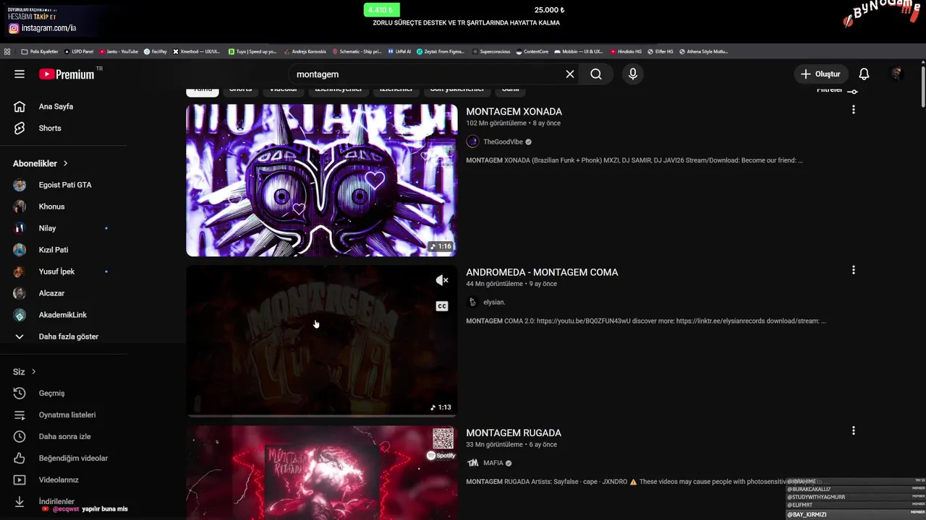The width and height of the screenshot is (926, 520).
Task: Open the hamburger guide menu
Action: pos(20,74)
